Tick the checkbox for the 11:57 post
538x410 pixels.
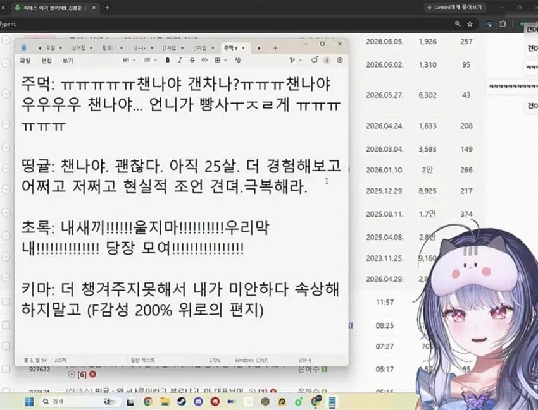(x=6, y=302)
